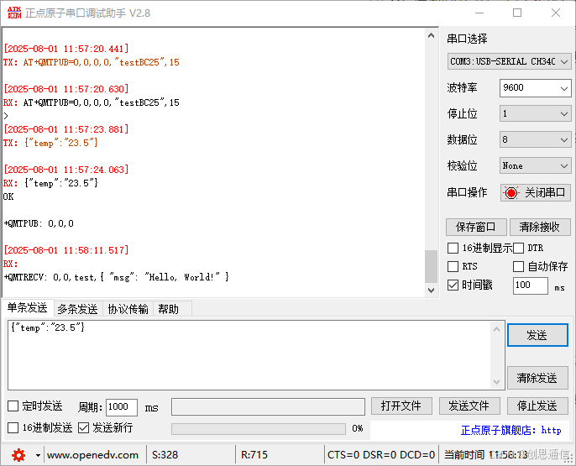This screenshot has height=466, width=576.
Task: Switch to the 单条发送 tab
Action: (28, 308)
